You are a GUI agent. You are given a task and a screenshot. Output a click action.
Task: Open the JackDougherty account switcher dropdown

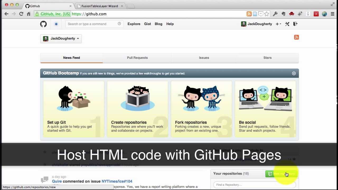61,39
